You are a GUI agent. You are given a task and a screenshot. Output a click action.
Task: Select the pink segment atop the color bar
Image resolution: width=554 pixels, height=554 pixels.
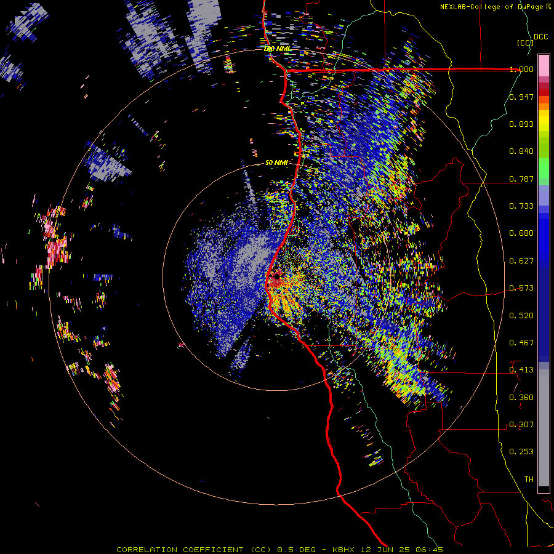544,65
